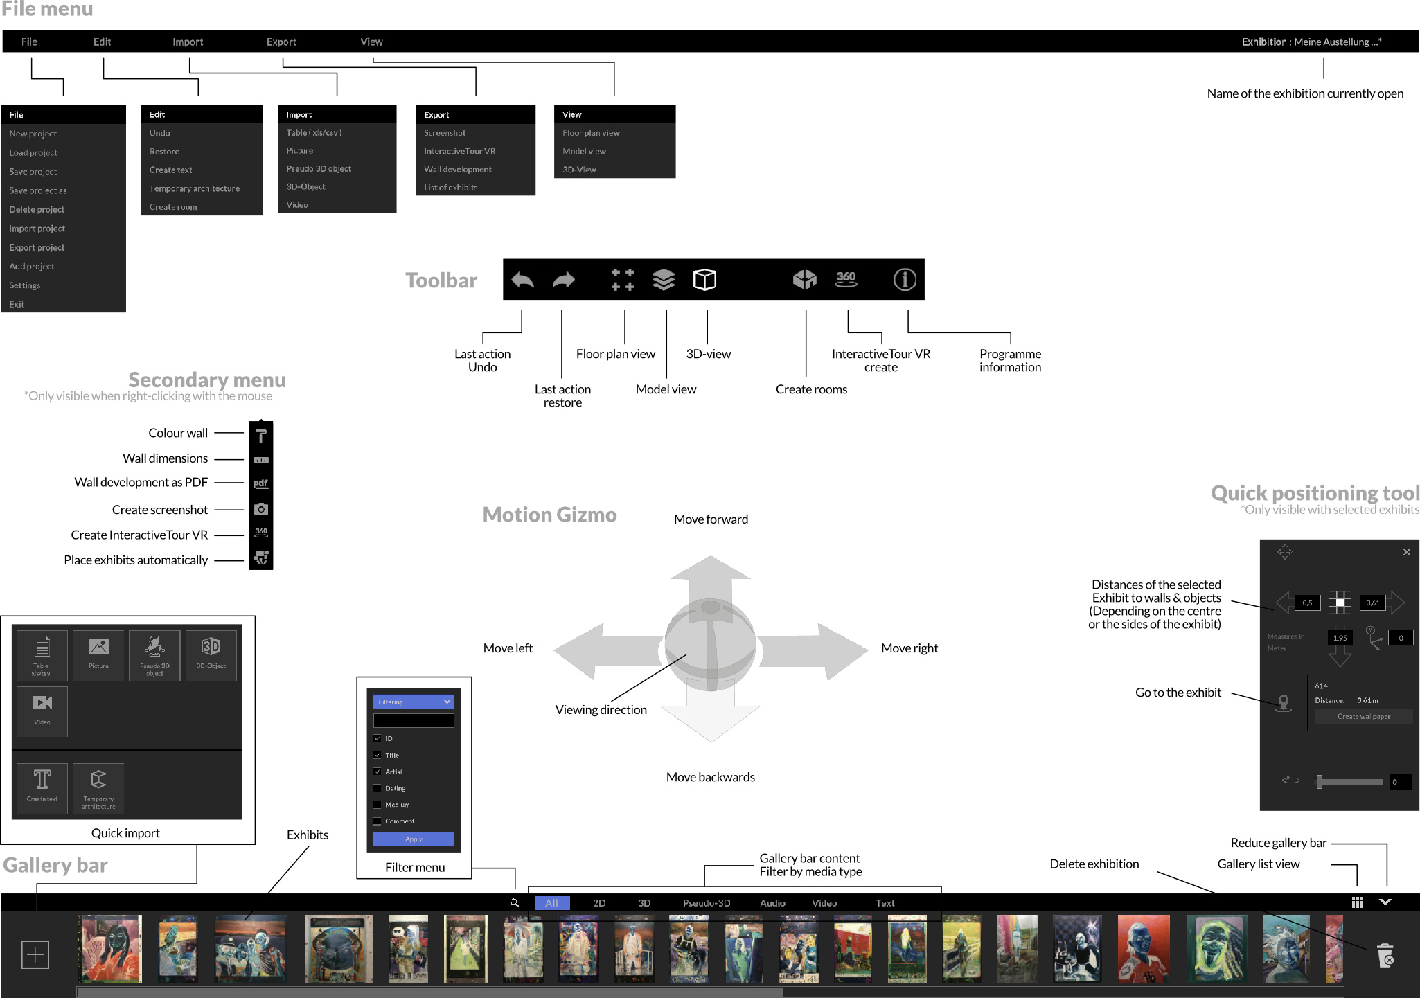1420x998 pixels.
Task: Select the Model view layers icon
Action: coord(664,280)
